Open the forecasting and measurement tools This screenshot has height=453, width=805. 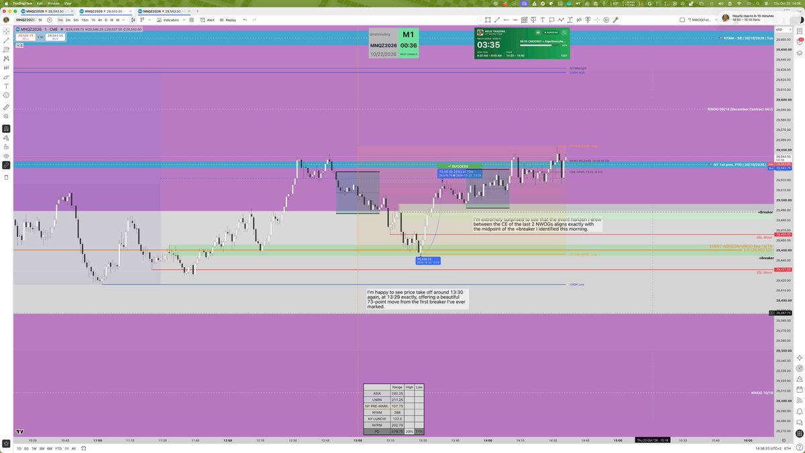(7, 68)
